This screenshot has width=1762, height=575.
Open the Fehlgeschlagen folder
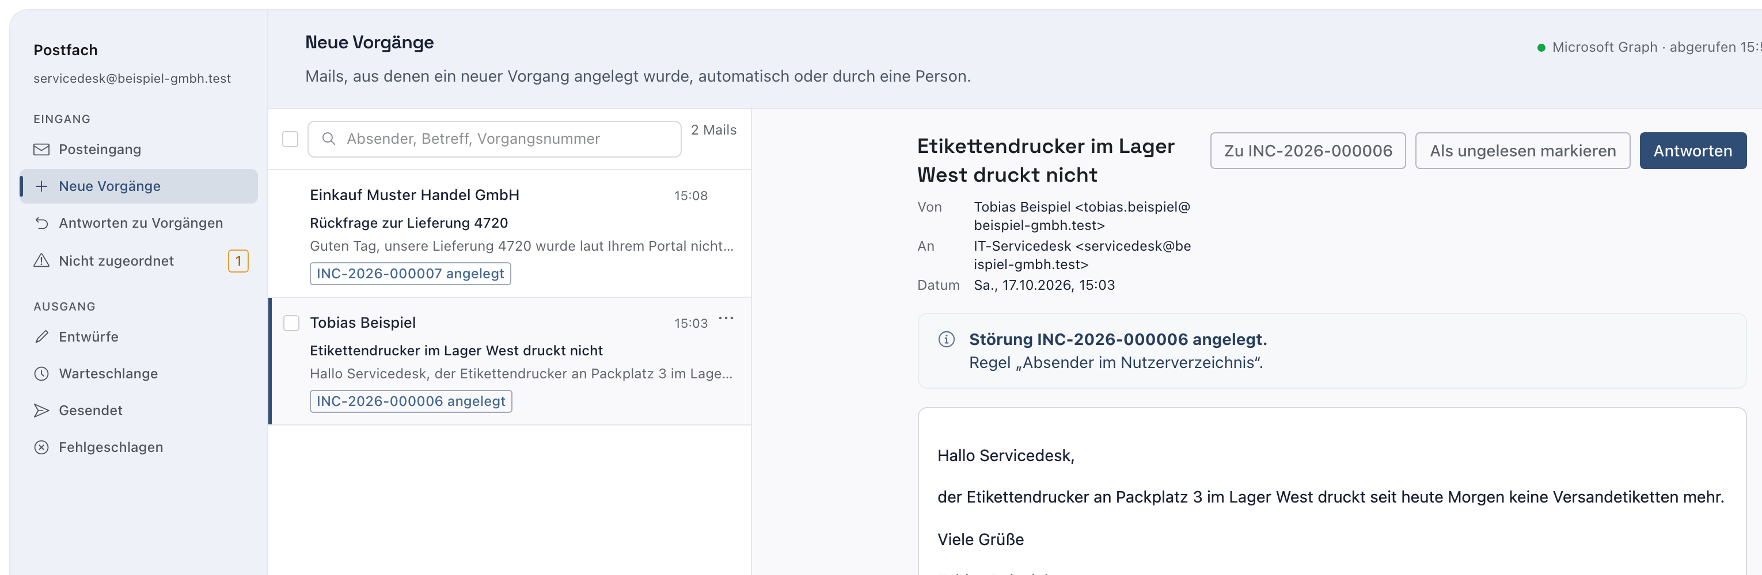(139, 447)
